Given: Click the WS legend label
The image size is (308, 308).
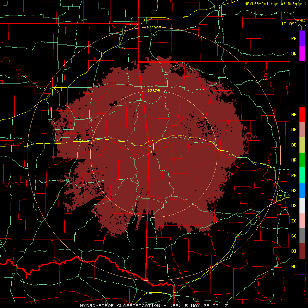Looking at the screenshot, I should (x=294, y=191).
